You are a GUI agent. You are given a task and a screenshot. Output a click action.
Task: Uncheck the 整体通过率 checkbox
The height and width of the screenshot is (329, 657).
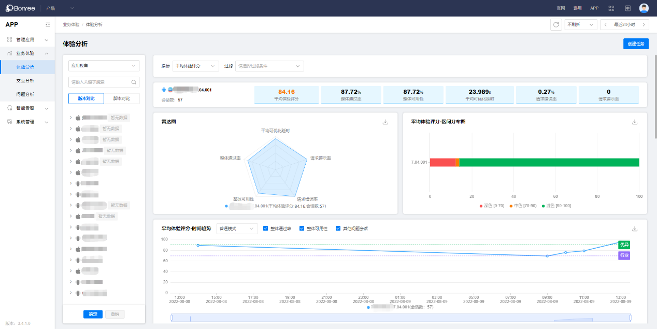point(266,228)
